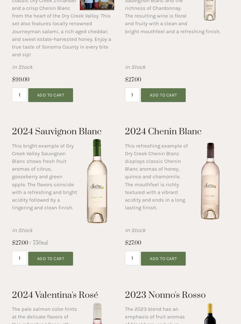Add the 2024 Sauvignon Blanc to cart
This screenshot has width=241, height=324.
pos(50,259)
